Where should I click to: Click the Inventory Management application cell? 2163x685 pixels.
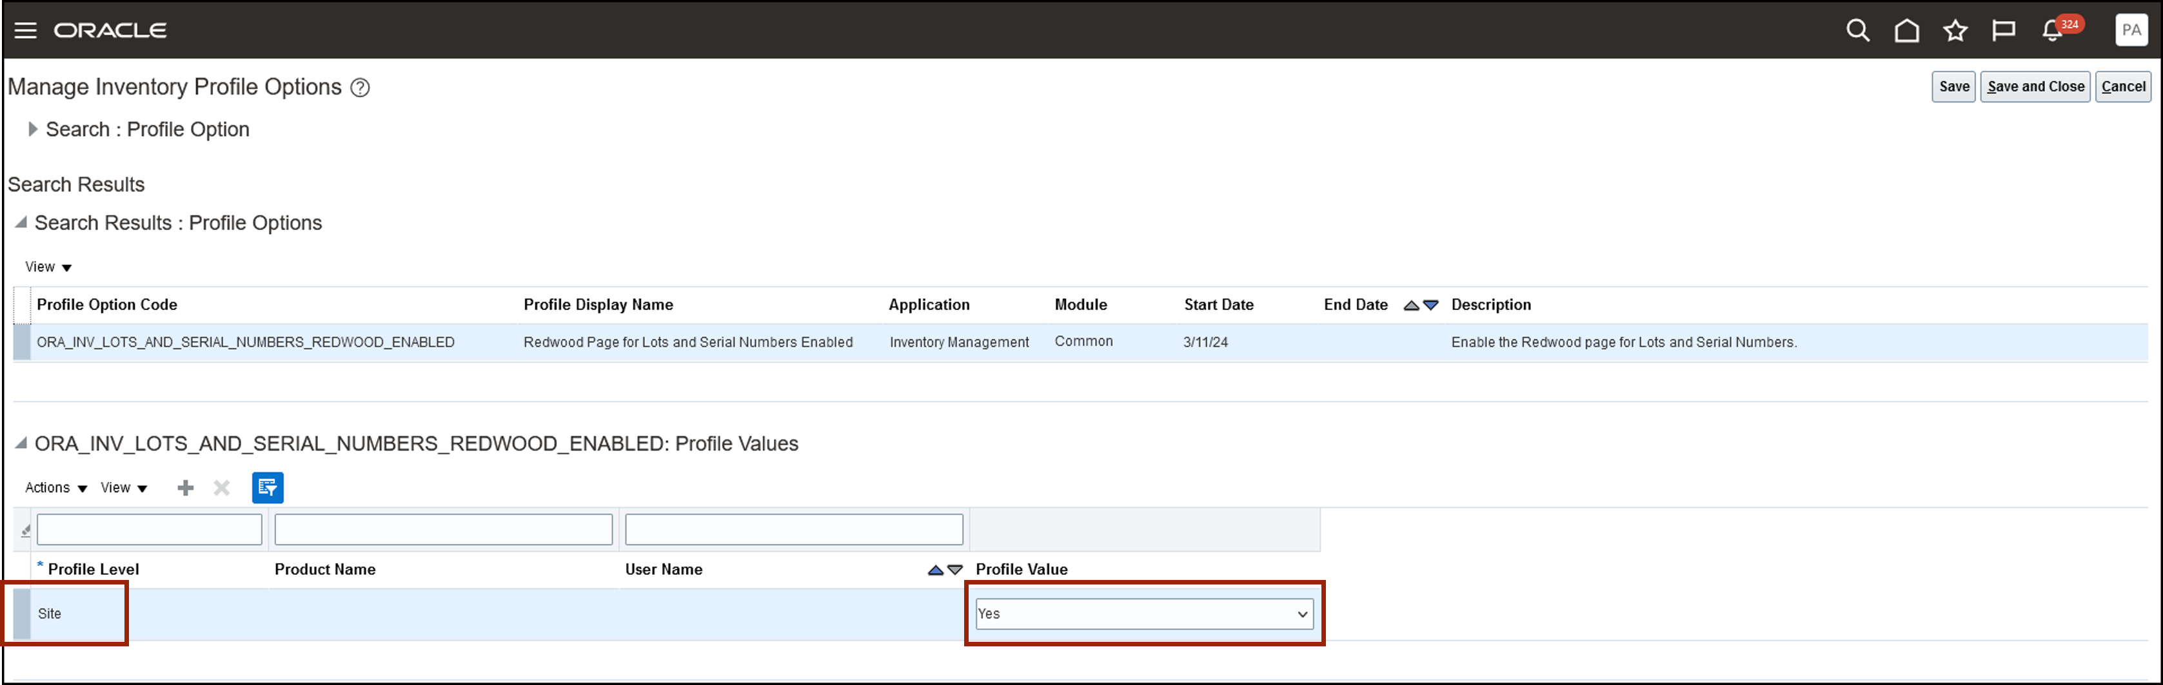[x=959, y=343]
